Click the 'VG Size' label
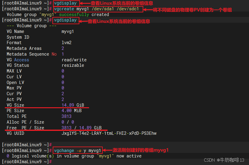The width and height of the screenshot is (249, 165). click(15, 105)
